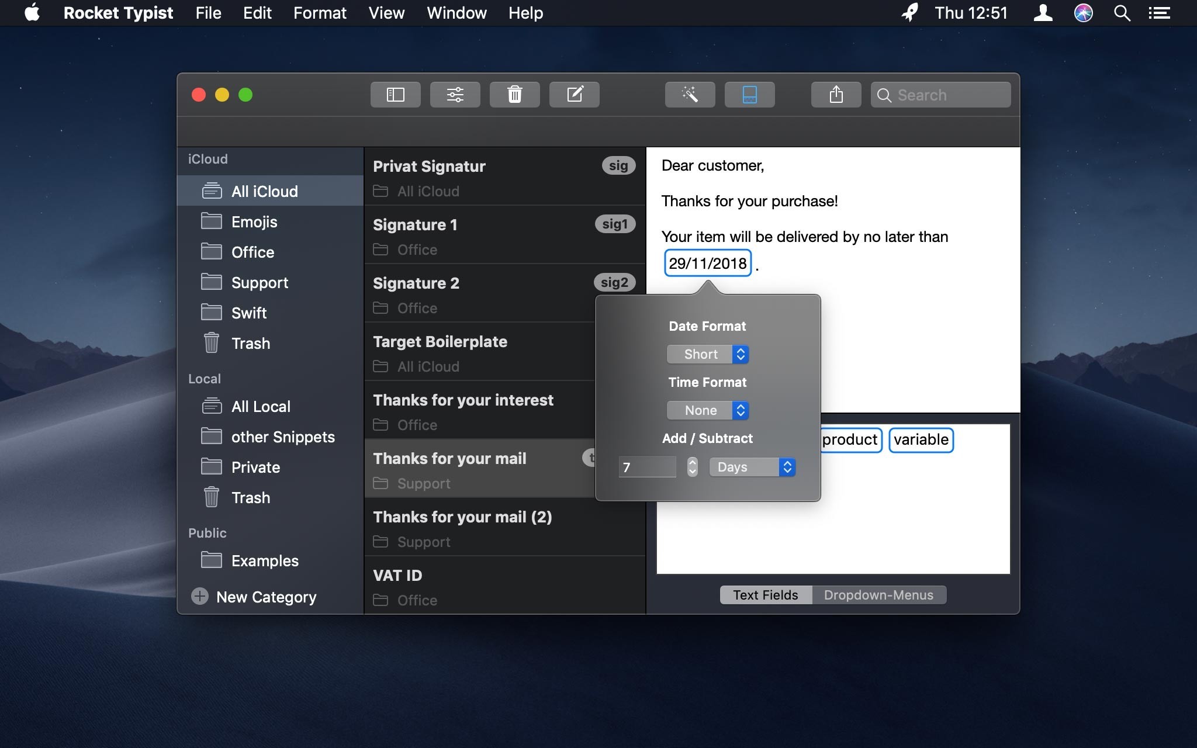Select the Office folder

252,252
